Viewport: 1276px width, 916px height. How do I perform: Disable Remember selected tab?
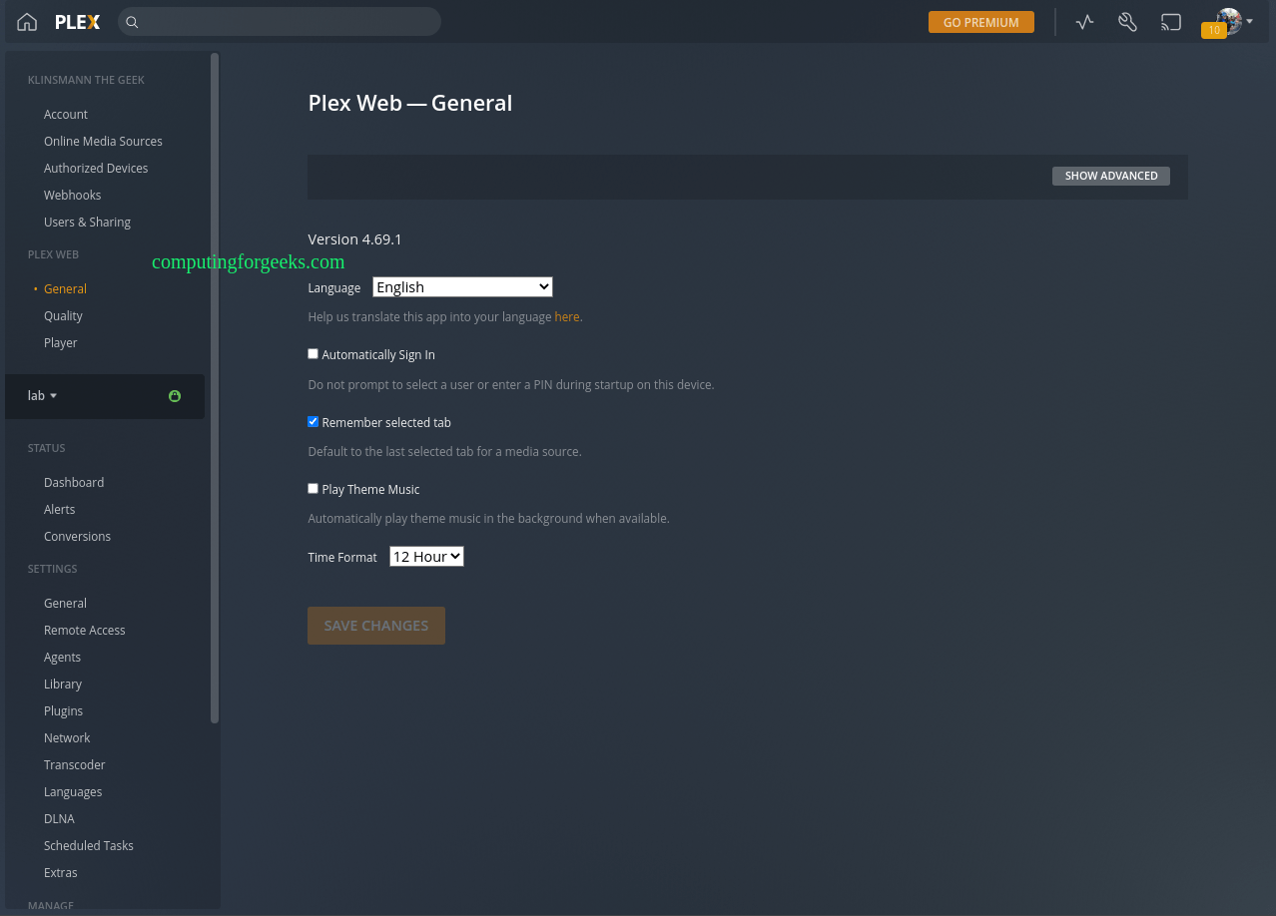click(313, 421)
